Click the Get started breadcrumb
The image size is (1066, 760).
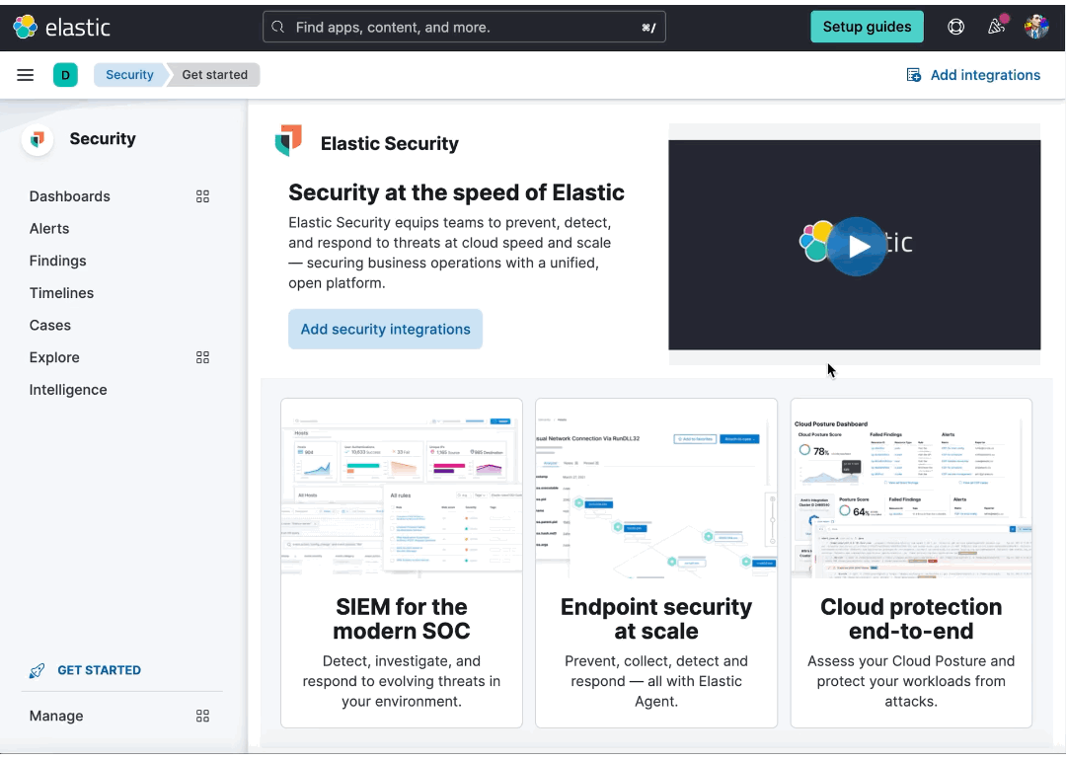coord(215,75)
